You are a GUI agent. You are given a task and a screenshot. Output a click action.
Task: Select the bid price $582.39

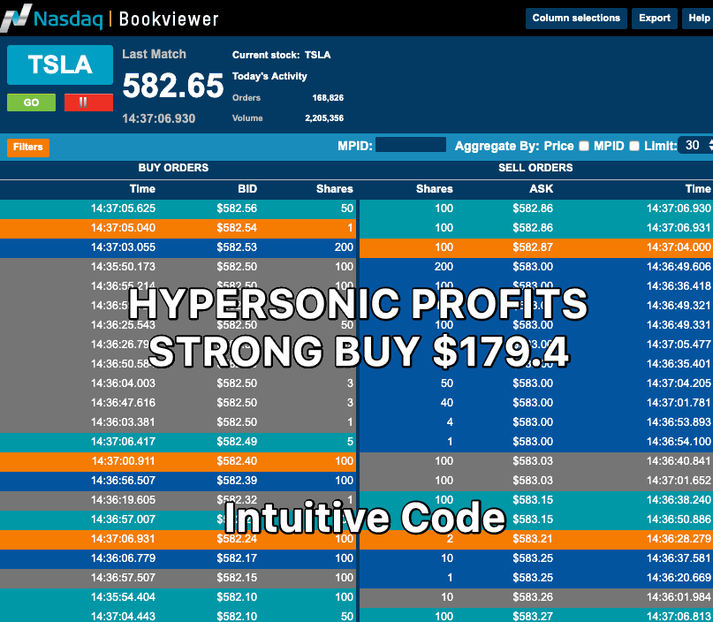tap(237, 481)
